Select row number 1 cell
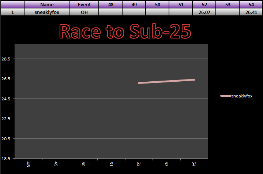 point(12,12)
